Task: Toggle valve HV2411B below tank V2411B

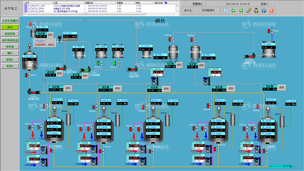Action: [117, 63]
